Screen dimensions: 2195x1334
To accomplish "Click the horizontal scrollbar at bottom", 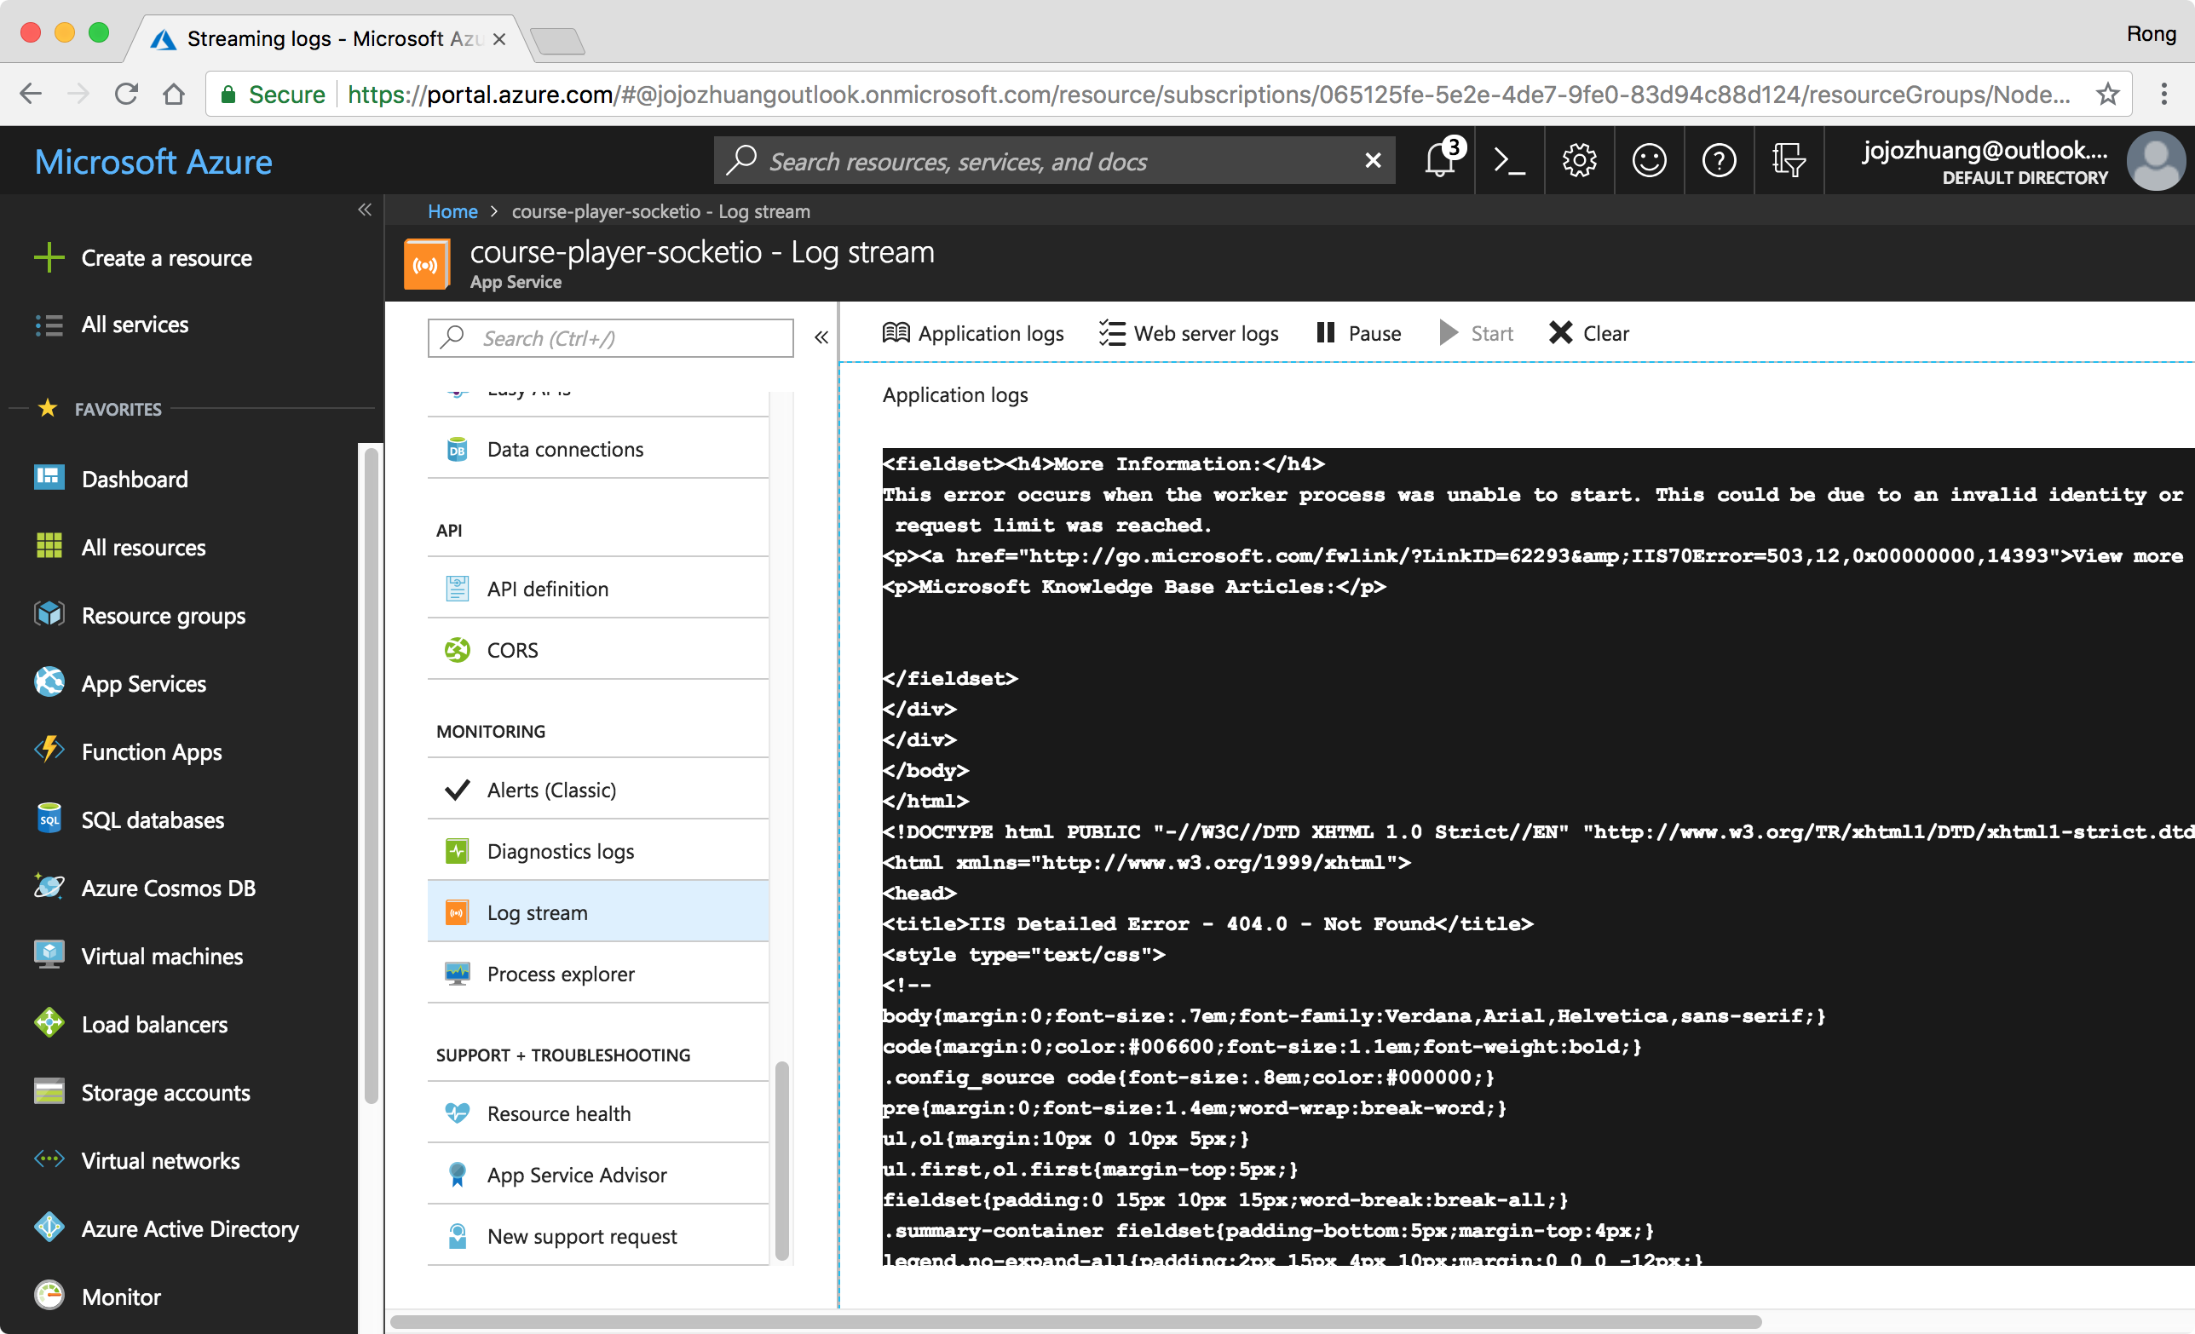I will (x=1076, y=1320).
